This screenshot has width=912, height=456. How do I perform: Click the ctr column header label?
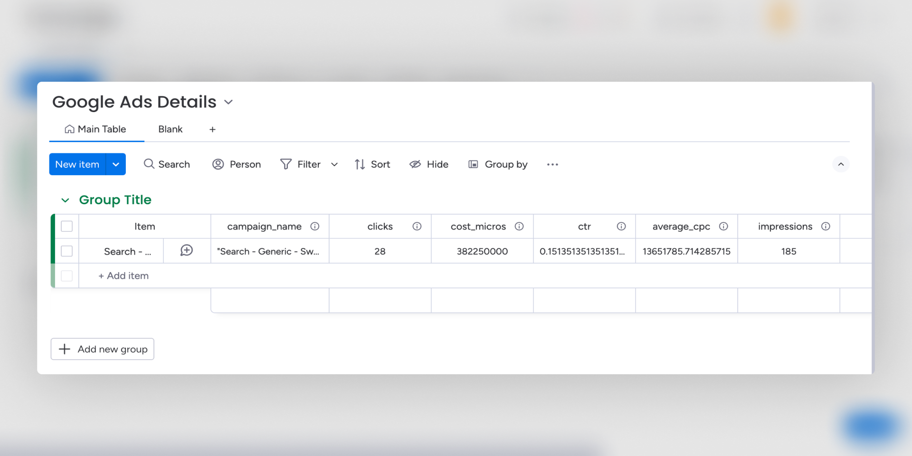[584, 227]
